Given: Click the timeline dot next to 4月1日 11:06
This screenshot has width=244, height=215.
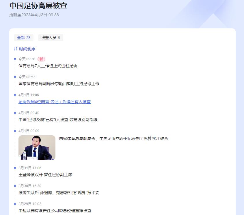Looking at the screenshot, I should (x=15, y=95).
